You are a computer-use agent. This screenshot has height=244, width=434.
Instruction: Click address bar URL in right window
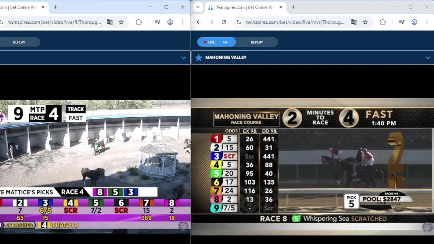pyautogui.click(x=295, y=22)
